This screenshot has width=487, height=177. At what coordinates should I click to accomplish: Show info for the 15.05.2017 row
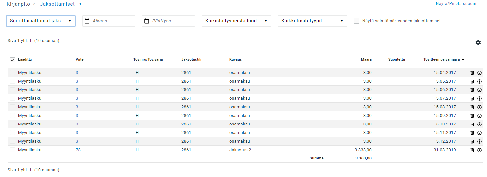(x=479, y=81)
